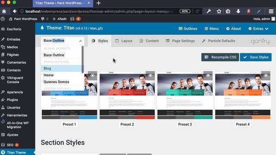The image size is (276, 155).
Task: Open the About page
Action: click(x=233, y=29)
